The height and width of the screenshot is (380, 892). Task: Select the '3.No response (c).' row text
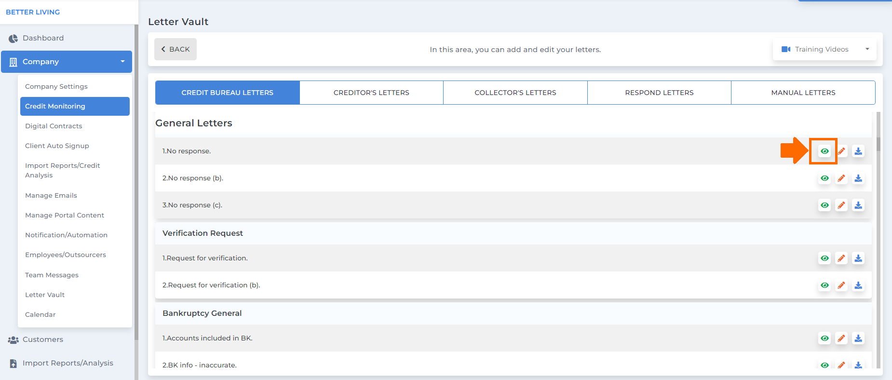tap(192, 205)
